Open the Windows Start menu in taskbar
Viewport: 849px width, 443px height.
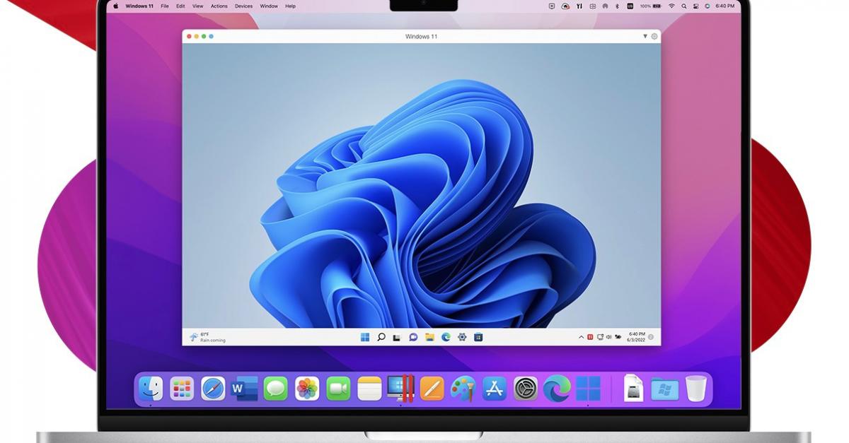[x=365, y=337]
